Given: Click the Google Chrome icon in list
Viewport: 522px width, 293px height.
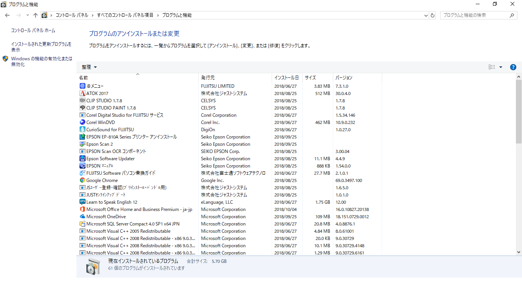Looking at the screenshot, I should (82, 180).
